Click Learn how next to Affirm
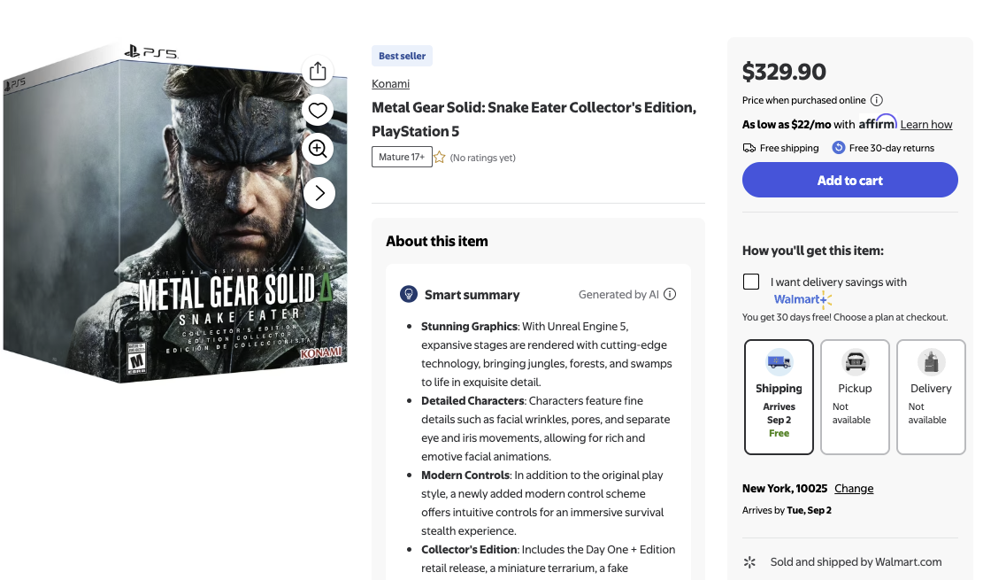 click(926, 124)
